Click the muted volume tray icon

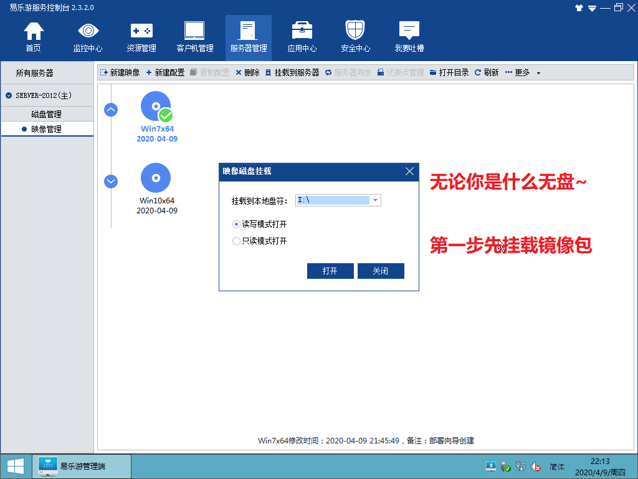pyautogui.click(x=535, y=467)
